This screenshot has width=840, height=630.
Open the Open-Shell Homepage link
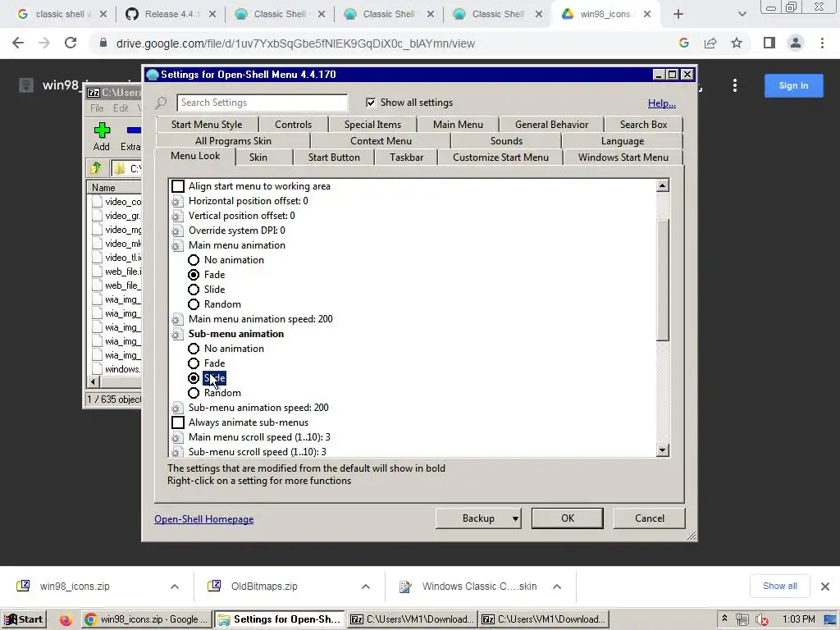(x=204, y=519)
